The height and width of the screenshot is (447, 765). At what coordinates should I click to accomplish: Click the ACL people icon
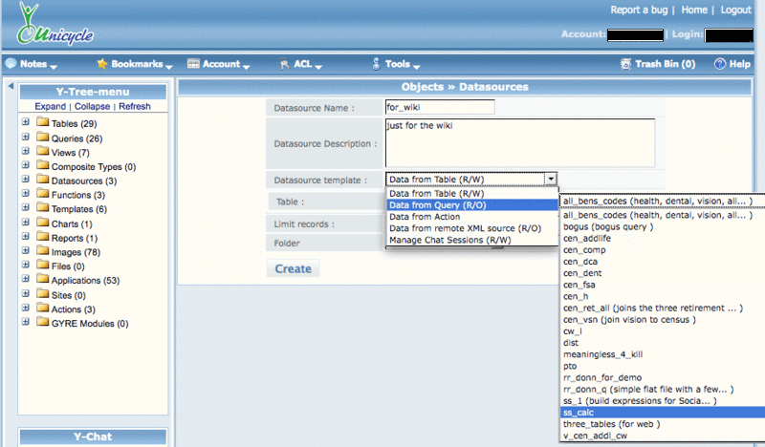[284, 65]
